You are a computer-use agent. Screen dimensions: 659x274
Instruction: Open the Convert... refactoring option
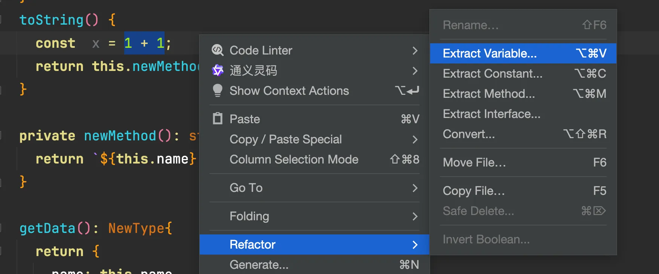[x=469, y=134]
